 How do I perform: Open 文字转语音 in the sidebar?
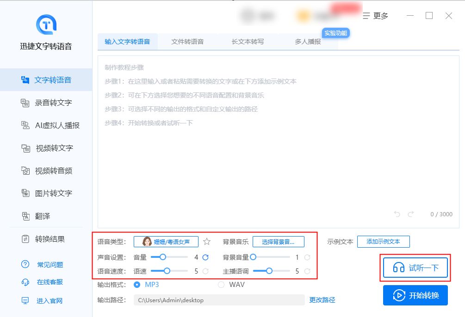46,80
